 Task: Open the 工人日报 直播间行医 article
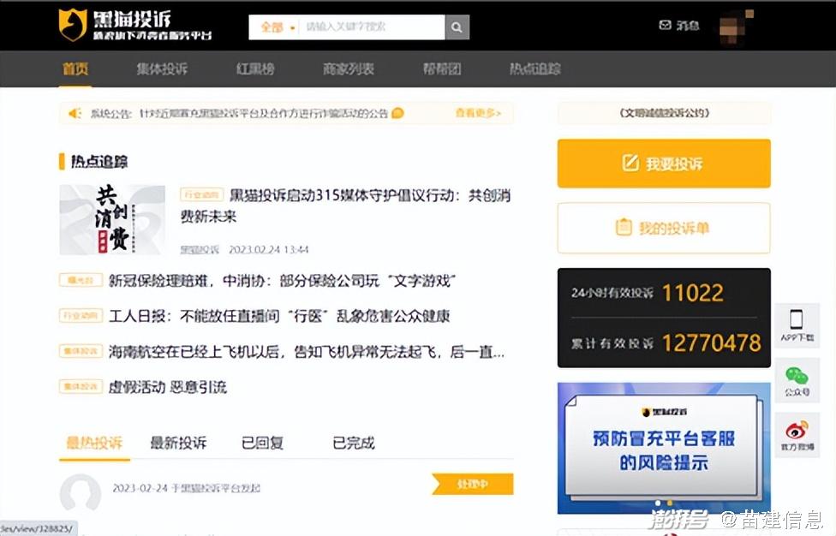click(x=279, y=316)
